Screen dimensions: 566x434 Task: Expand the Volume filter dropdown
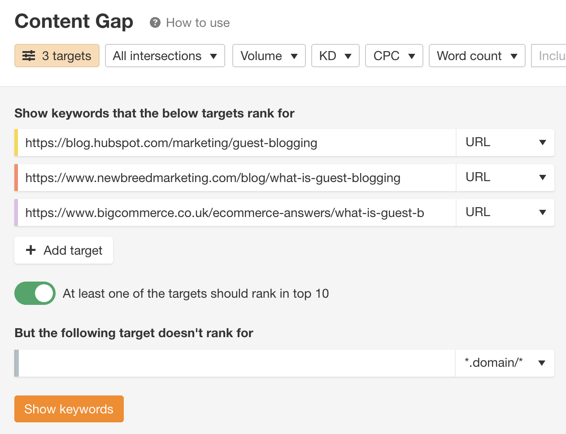pyautogui.click(x=269, y=56)
